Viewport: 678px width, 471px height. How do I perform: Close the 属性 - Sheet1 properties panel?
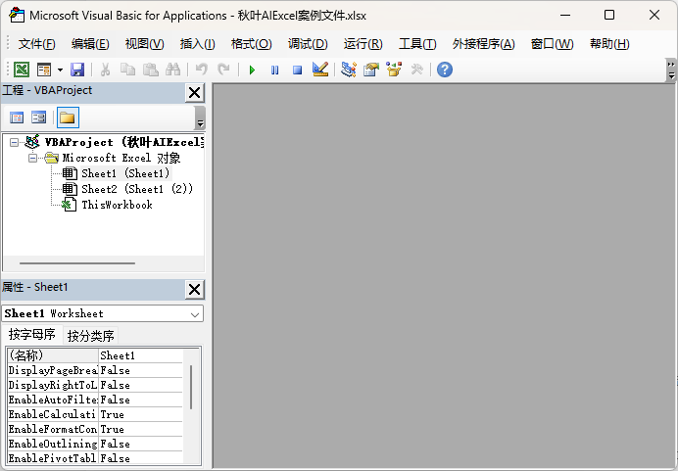pos(194,289)
